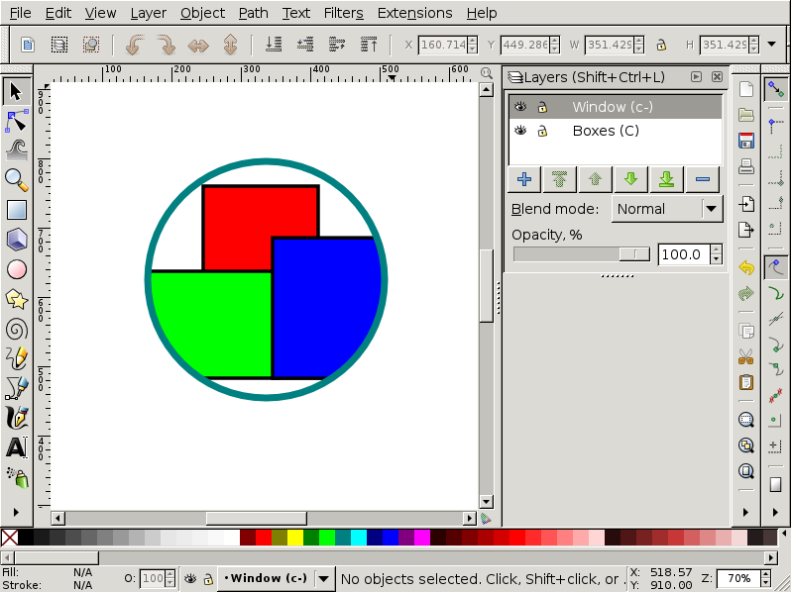This screenshot has width=791, height=592.
Task: Expand more snap bar items
Action: 776,513
